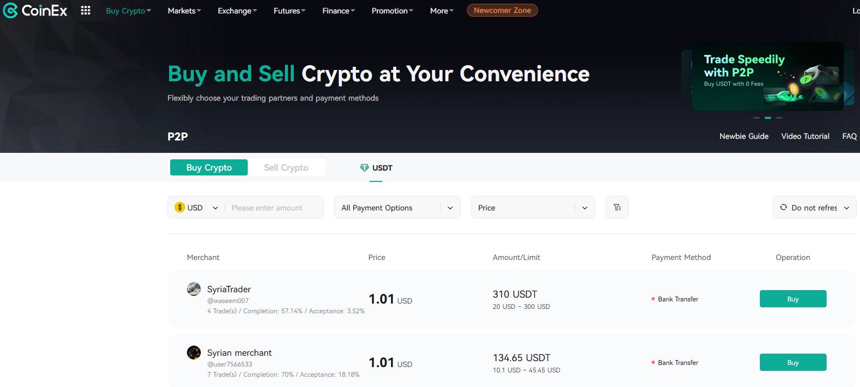Screen dimensions: 860x387
Task: Select the middle banner carousel indicator
Action: pyautogui.click(x=768, y=117)
